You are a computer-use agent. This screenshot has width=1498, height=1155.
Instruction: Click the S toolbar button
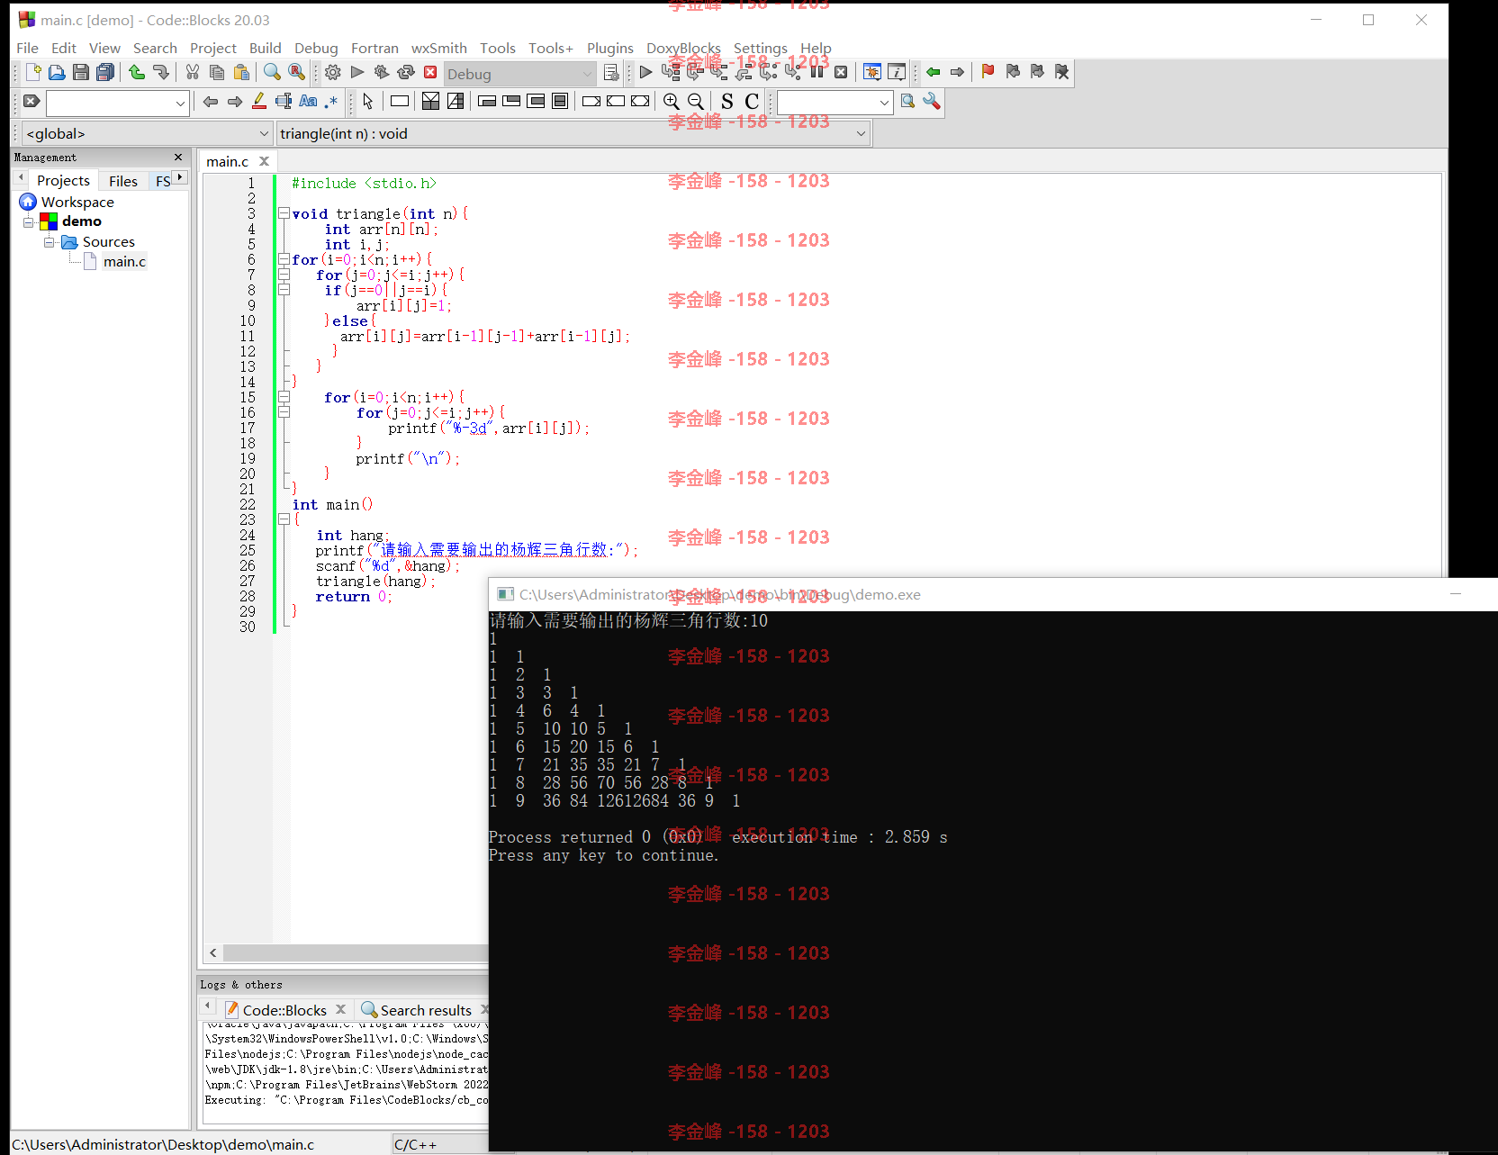pos(727,102)
